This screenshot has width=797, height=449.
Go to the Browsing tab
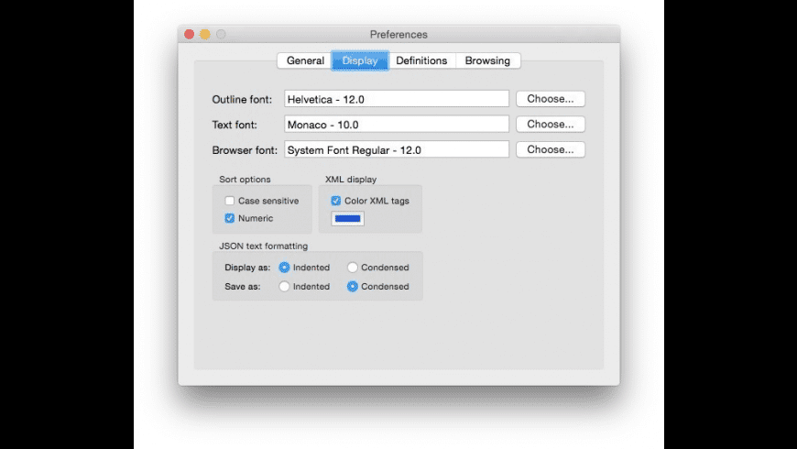[x=487, y=60]
